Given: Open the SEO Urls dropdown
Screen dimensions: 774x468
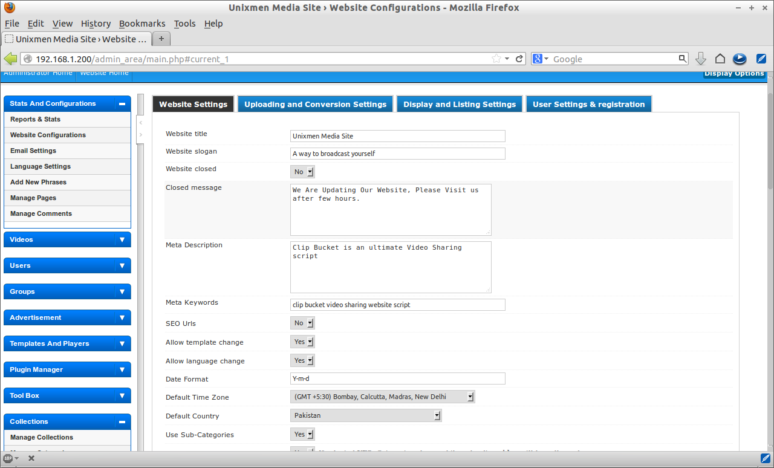Looking at the screenshot, I should (x=302, y=323).
